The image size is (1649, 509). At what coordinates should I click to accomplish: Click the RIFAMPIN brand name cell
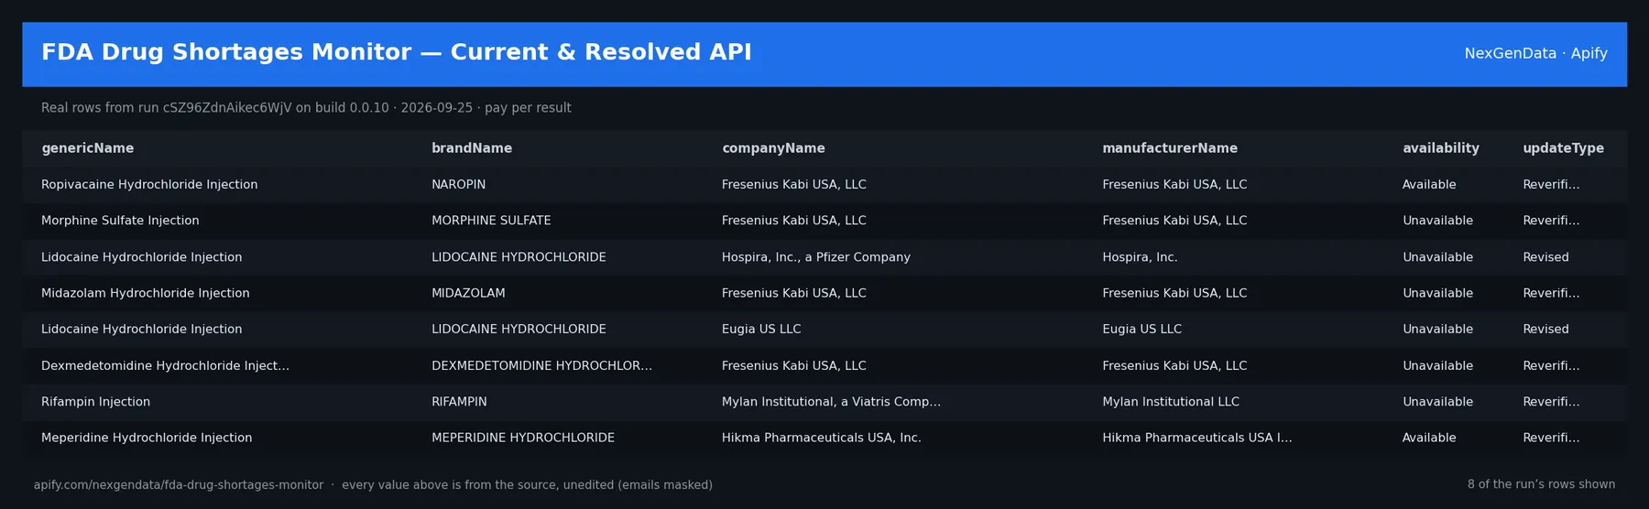(459, 402)
